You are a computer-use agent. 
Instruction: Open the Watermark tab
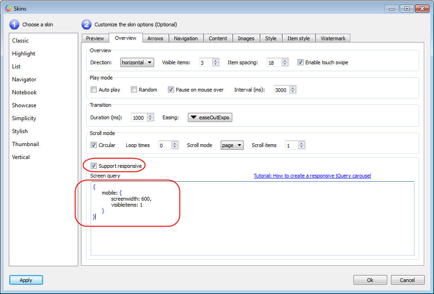pyautogui.click(x=333, y=38)
